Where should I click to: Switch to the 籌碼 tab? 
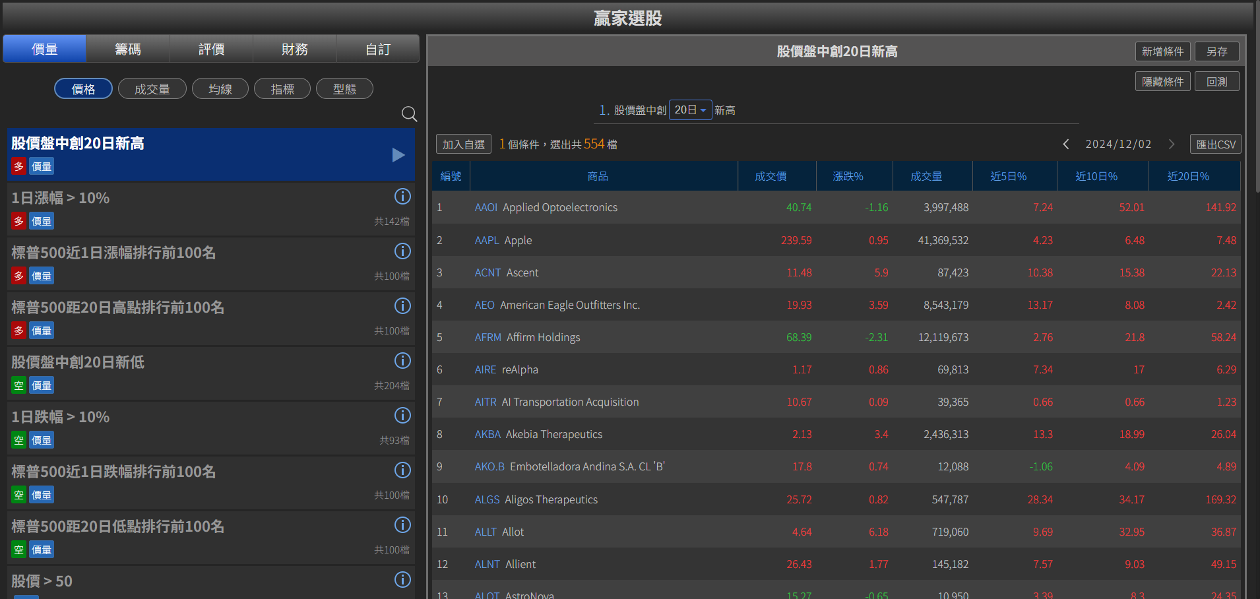pos(128,49)
